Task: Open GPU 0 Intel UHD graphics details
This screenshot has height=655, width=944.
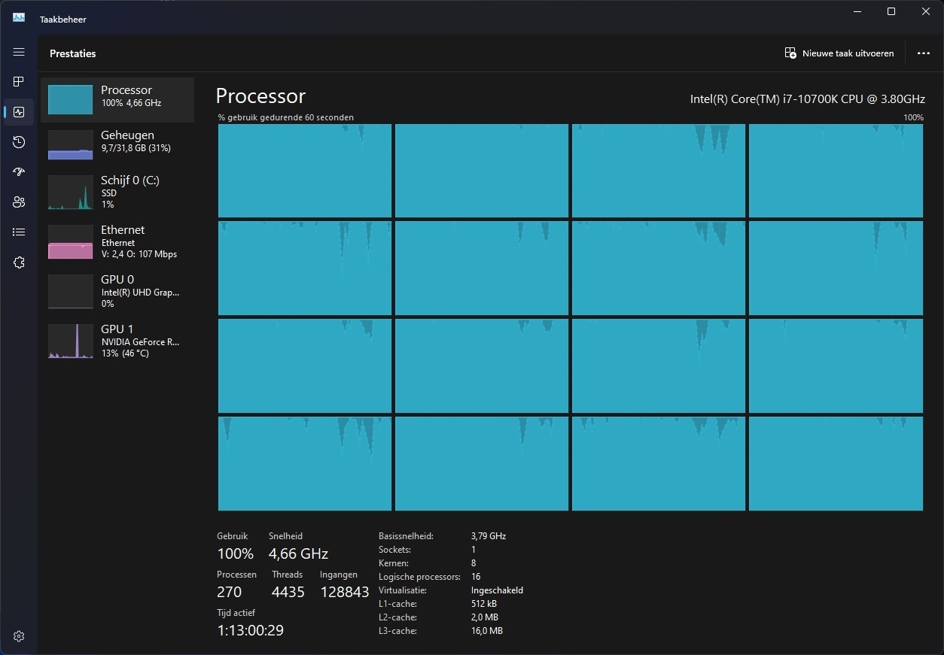Action: tap(117, 291)
